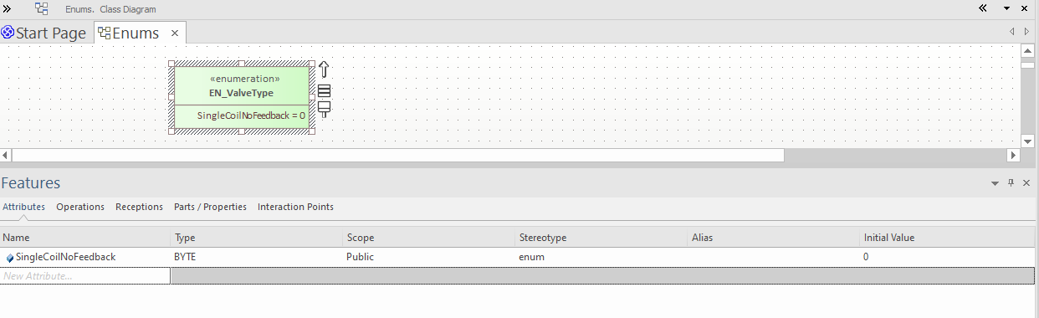Click the class diagram icon in the header
This screenshot has width=1039, height=318.
42,9
